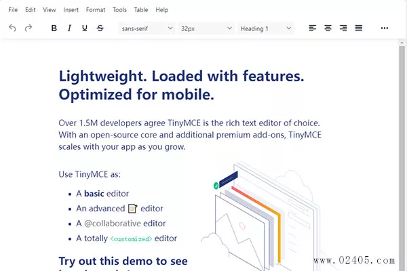
Task: Click the '<customized>' code text
Action: [131, 239]
